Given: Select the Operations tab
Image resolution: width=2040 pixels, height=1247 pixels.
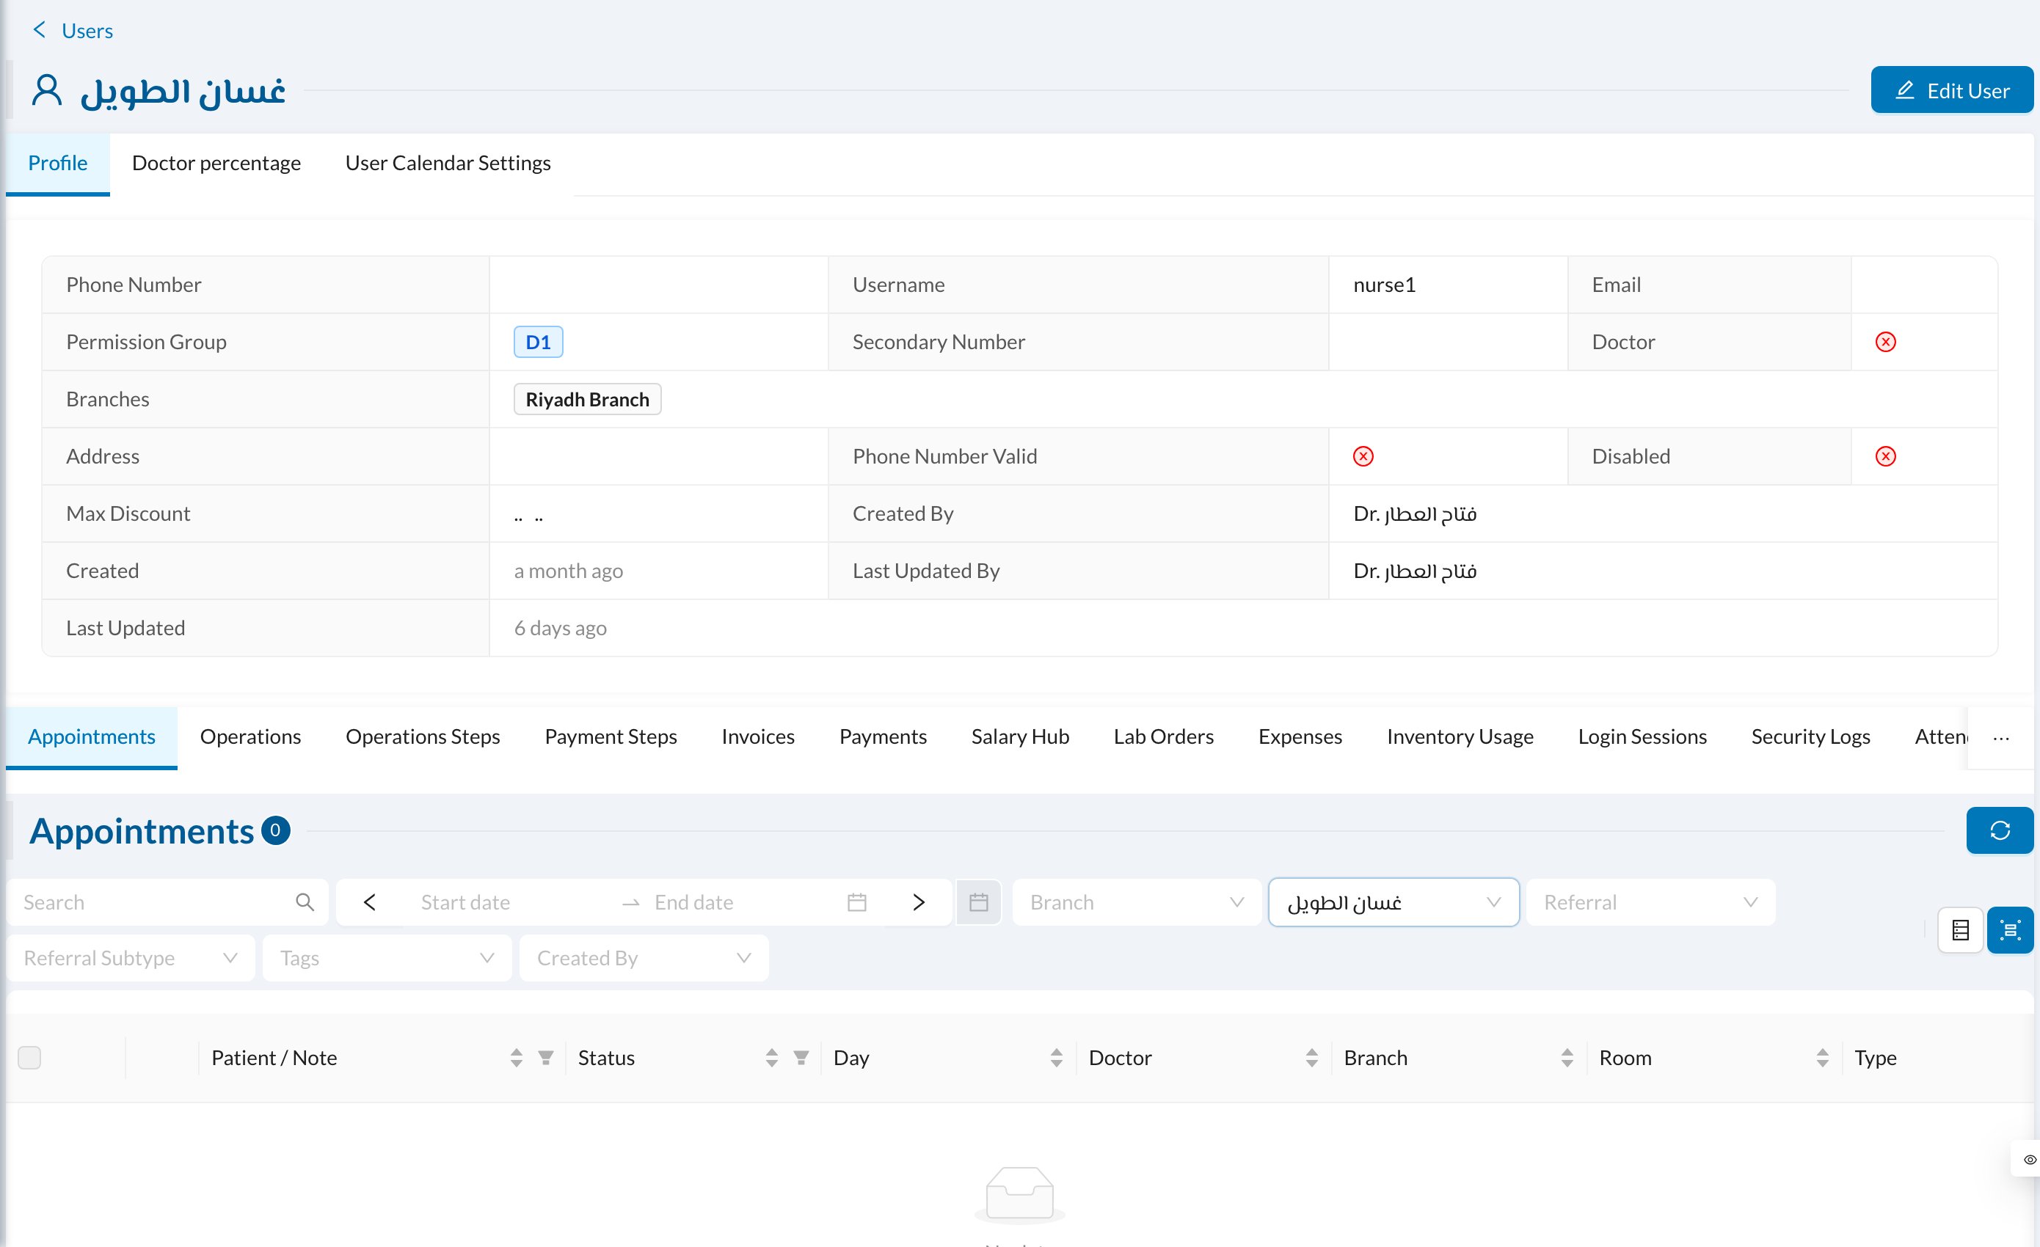Looking at the screenshot, I should [x=250, y=736].
